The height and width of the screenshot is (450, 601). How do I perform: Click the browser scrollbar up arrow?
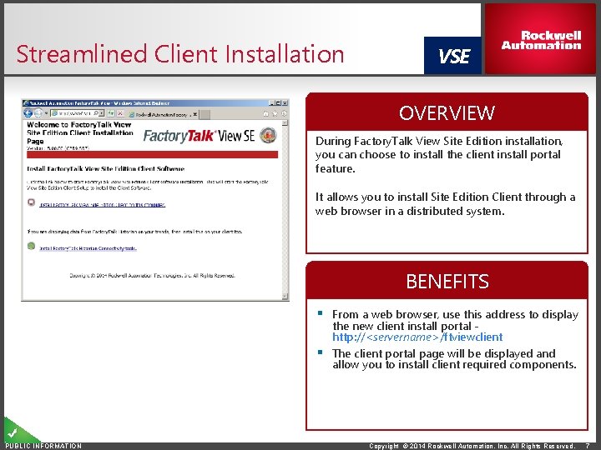285,123
